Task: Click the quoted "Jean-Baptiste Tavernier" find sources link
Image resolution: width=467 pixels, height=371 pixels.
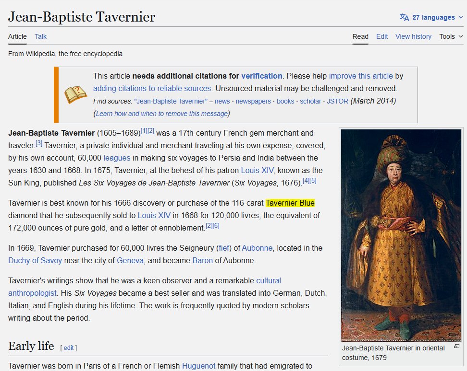Action: 171,101
